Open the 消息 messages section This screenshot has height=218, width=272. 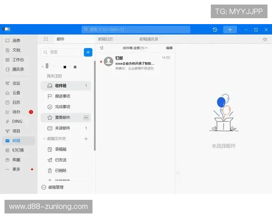click(16, 40)
